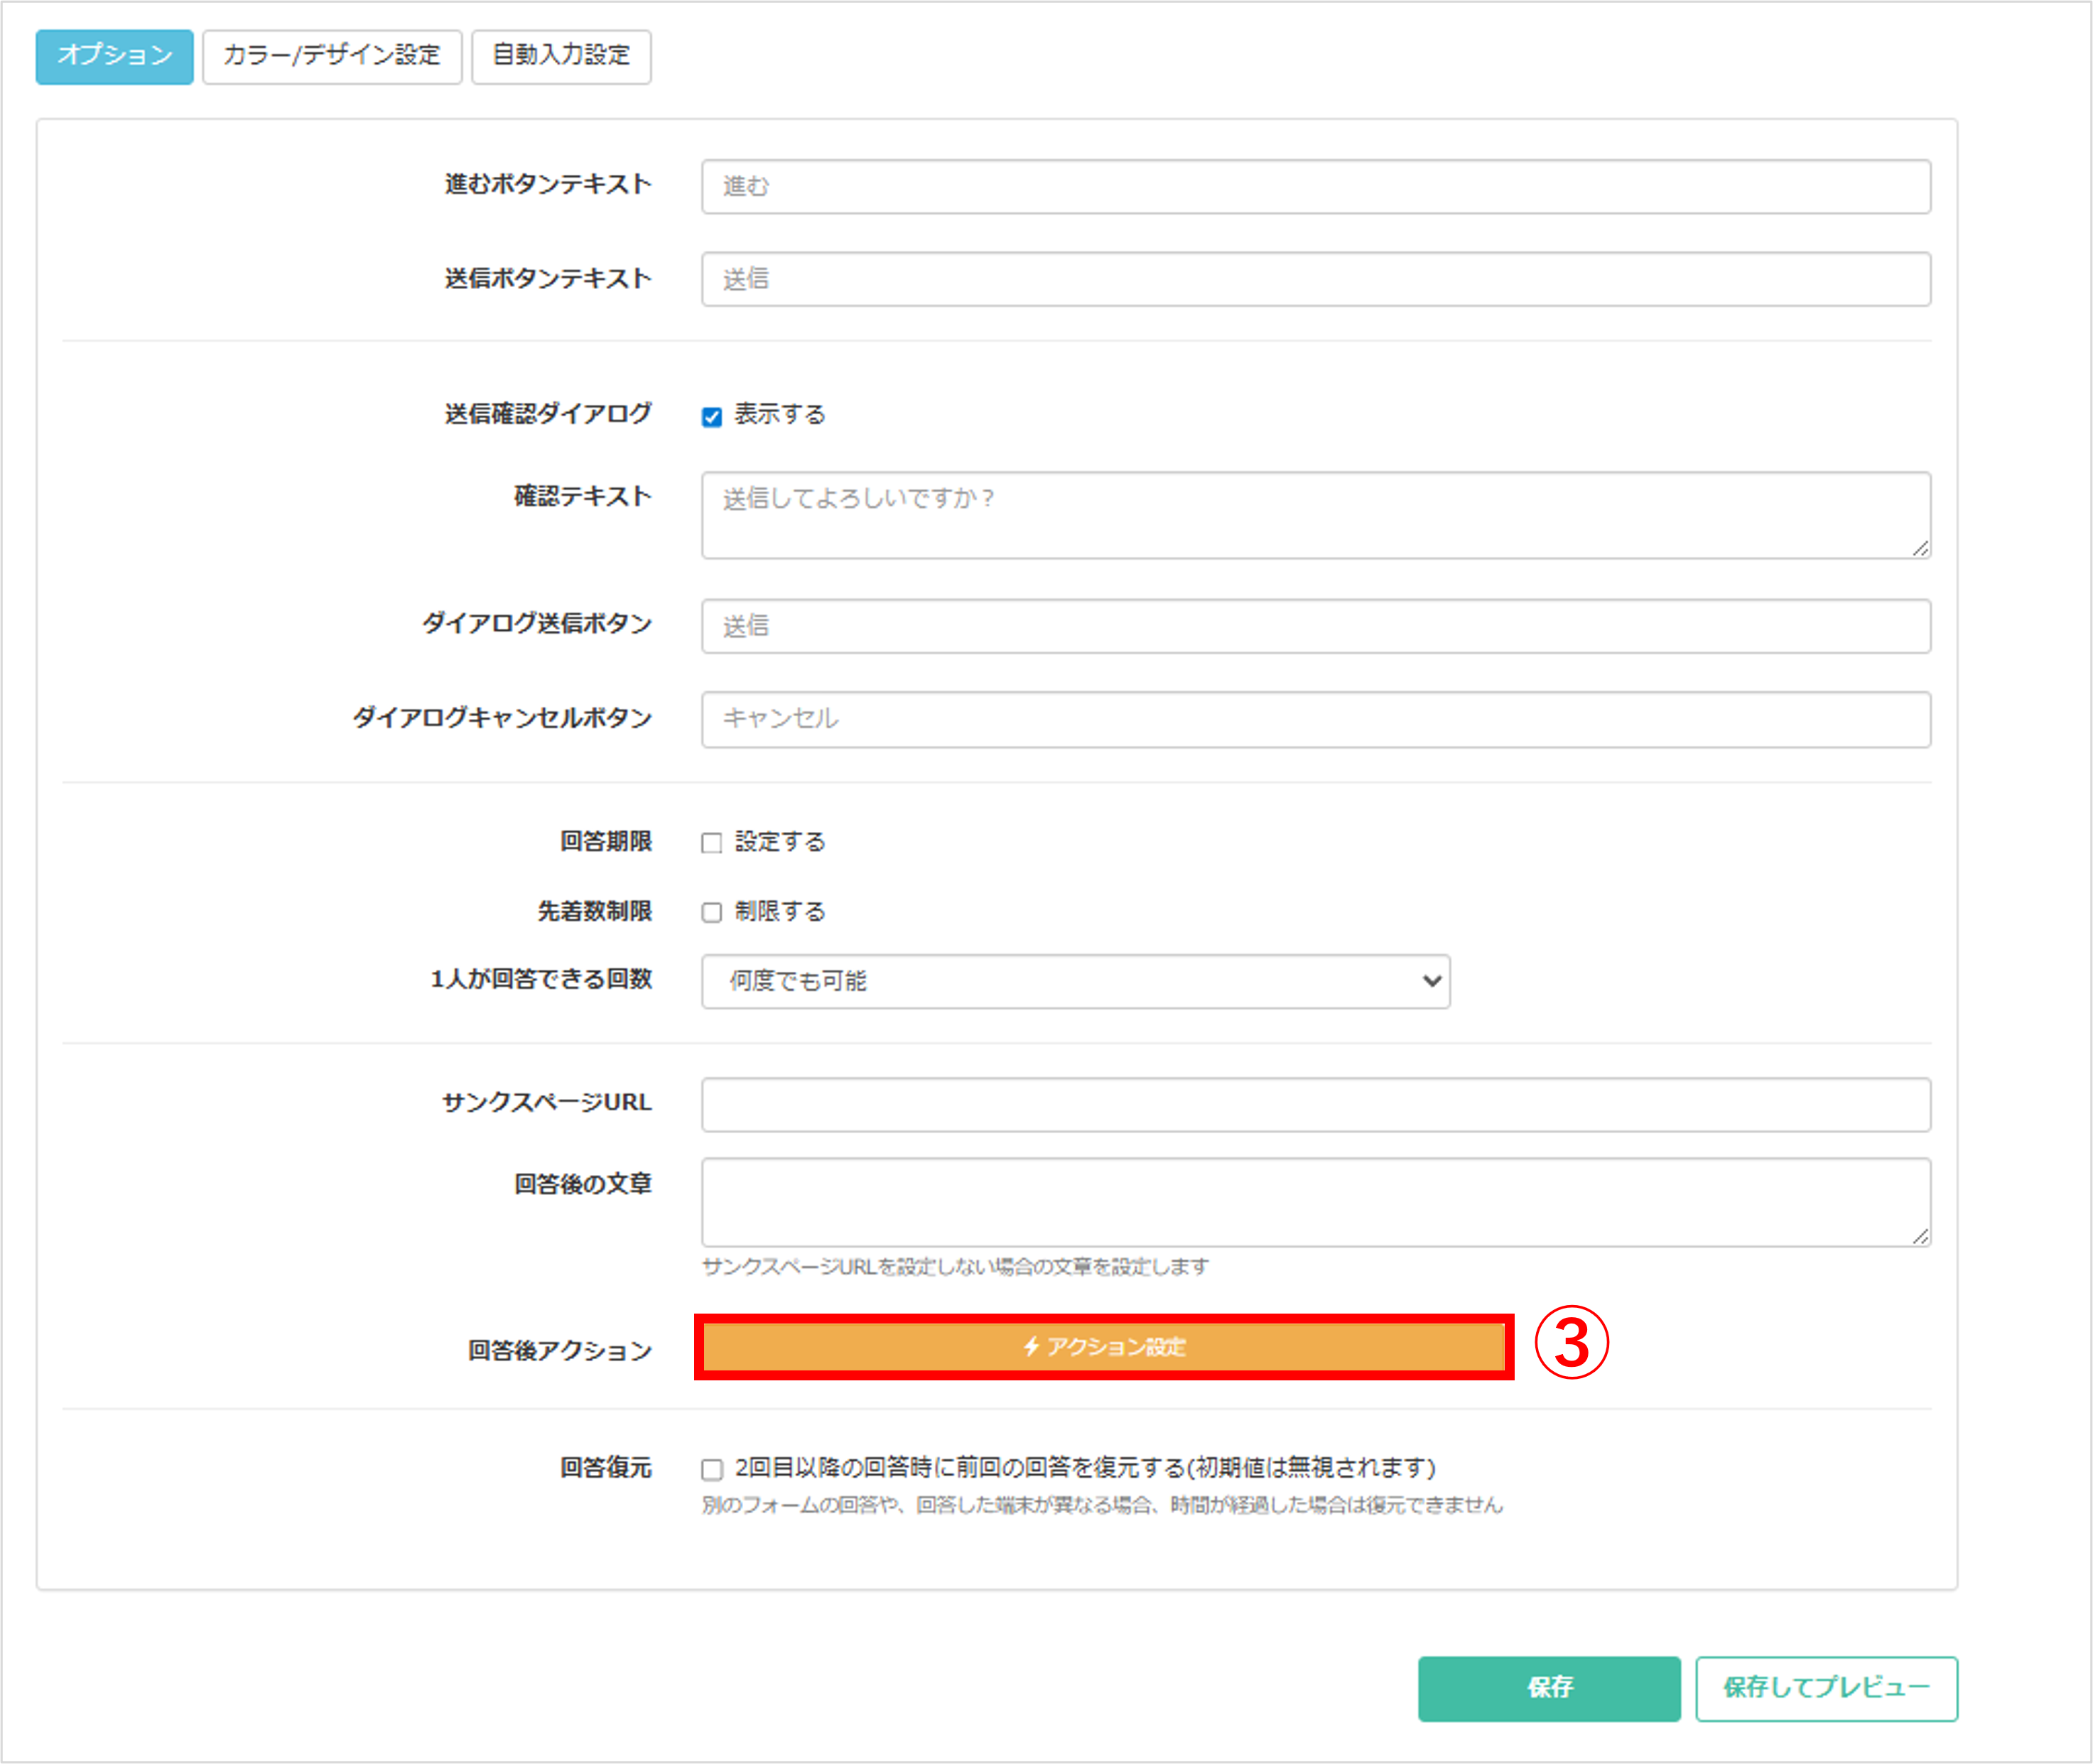Click the lightning icon in アクション設定
This screenshot has height=1764, width=2093.
tap(1031, 1347)
